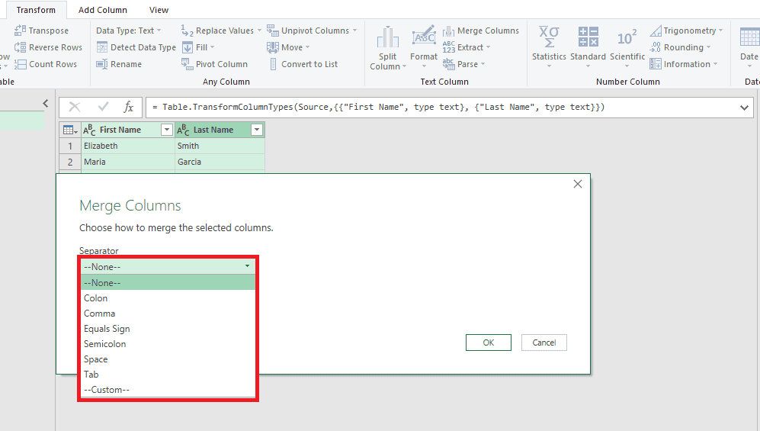The image size is (760, 431).
Task: Open the Statistics dropdown arrow
Action: coord(549,66)
